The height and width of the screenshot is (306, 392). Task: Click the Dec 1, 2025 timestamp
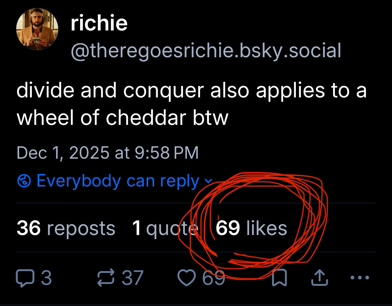point(108,153)
